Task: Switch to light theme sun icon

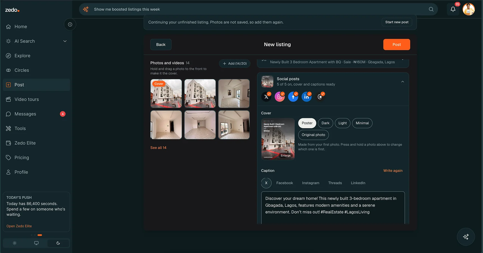Action: pyautogui.click(x=15, y=243)
